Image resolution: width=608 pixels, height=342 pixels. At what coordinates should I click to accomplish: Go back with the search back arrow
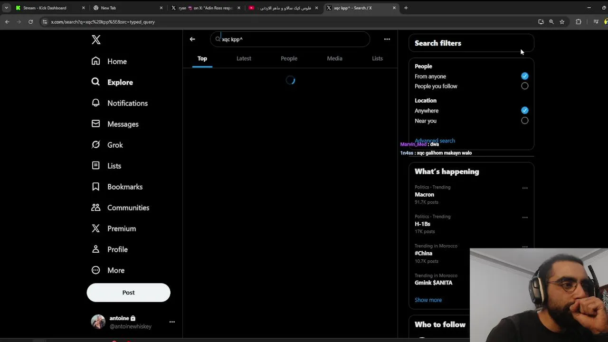(192, 39)
